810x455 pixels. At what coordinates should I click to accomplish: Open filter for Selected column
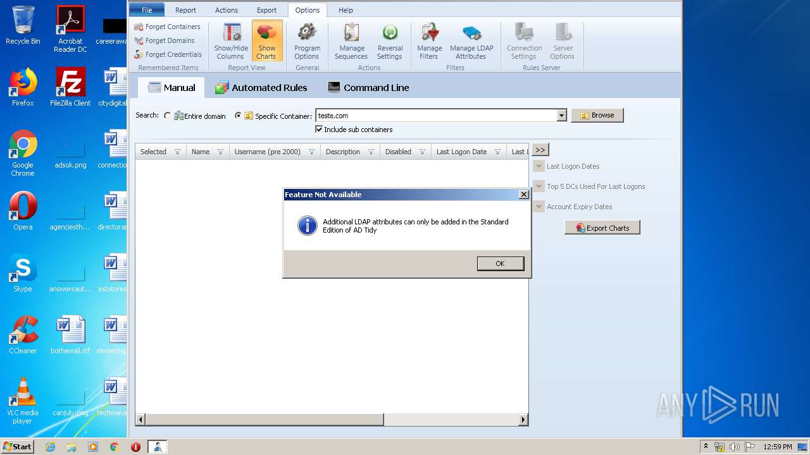[177, 152]
